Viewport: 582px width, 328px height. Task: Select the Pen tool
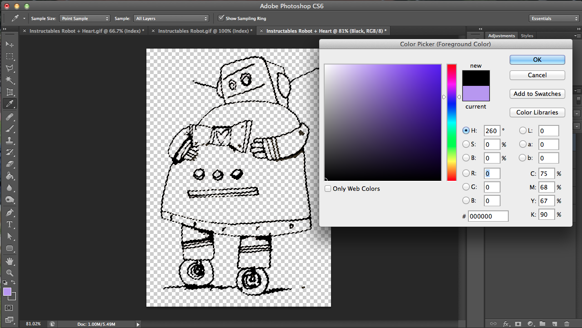pos(10,213)
